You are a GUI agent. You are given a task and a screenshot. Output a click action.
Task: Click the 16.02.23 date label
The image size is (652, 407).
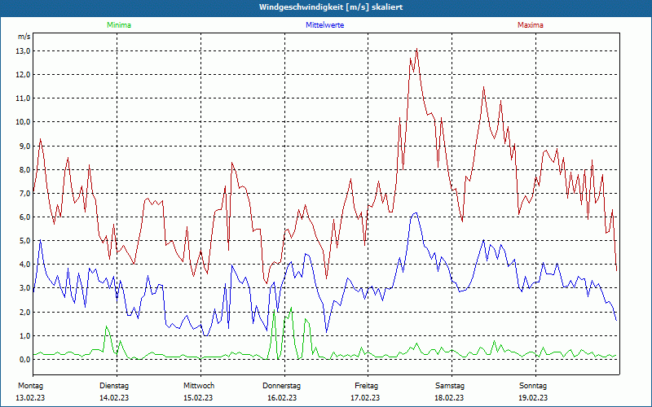pos(282,398)
